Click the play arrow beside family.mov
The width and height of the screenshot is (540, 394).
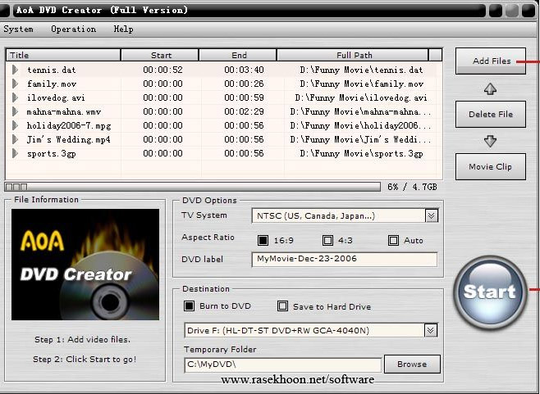point(15,84)
